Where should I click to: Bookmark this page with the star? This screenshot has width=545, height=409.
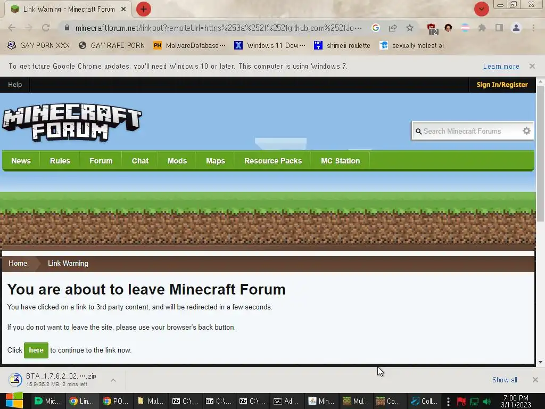coord(410,28)
